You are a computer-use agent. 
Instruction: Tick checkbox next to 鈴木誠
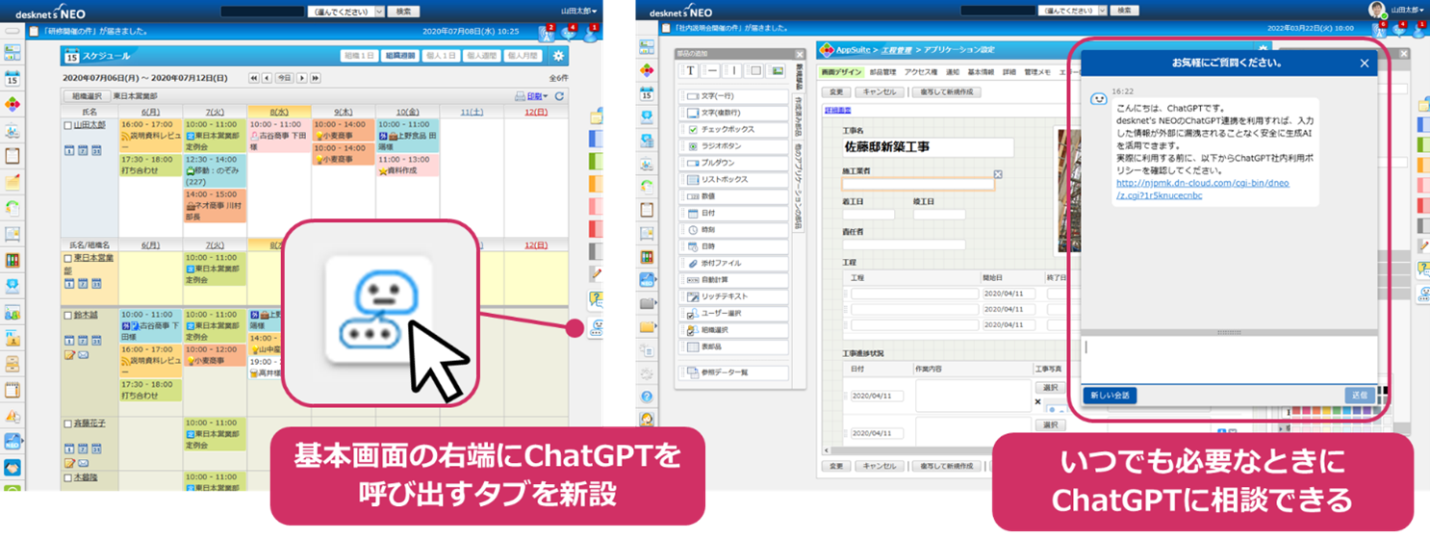(67, 315)
